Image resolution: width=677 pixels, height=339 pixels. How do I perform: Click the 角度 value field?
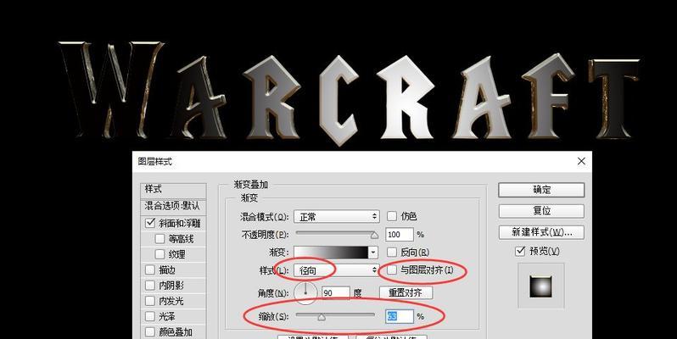[x=335, y=293]
